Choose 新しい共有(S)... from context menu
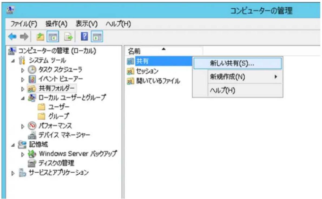Image resolution: width=322 pixels, height=199 pixels. point(238,63)
